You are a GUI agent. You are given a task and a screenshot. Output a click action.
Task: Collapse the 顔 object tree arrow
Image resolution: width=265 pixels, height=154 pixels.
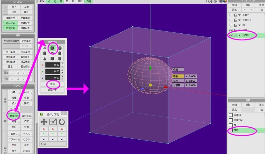point(240,25)
